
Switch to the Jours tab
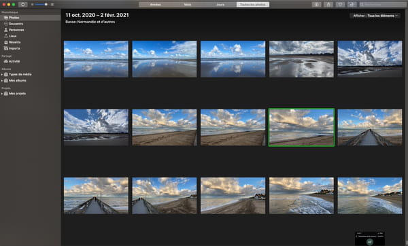(220, 5)
